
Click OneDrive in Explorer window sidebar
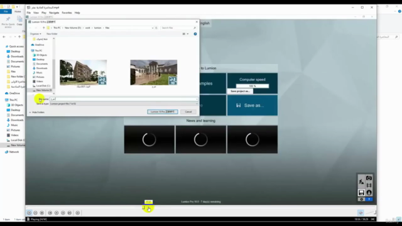[13, 94]
